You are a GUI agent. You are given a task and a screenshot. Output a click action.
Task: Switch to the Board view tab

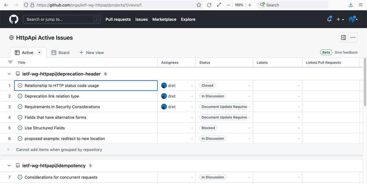tap(60, 53)
